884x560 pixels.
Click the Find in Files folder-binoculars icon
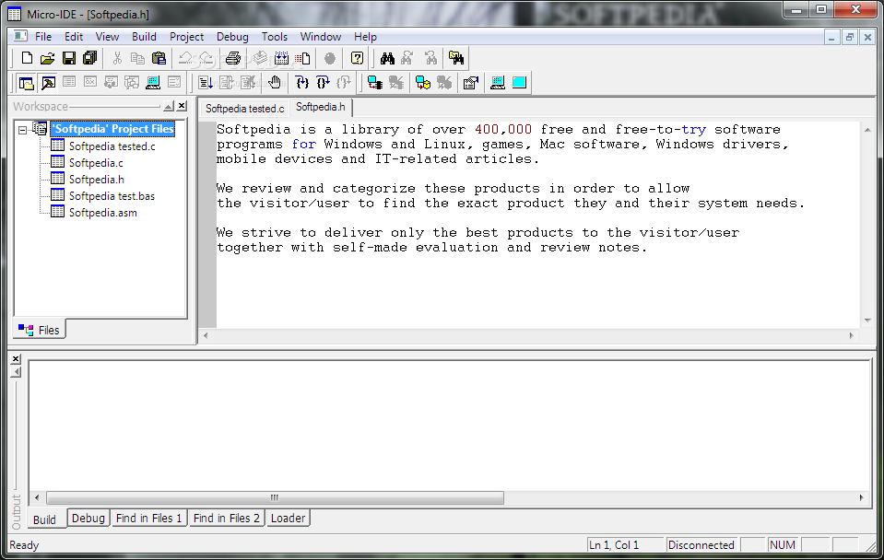456,58
